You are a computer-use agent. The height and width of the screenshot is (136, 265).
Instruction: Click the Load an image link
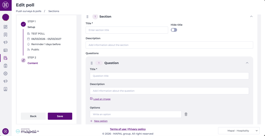(x=102, y=99)
